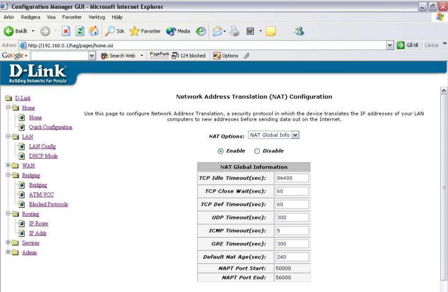Click the Stop loading icon

(66, 31)
